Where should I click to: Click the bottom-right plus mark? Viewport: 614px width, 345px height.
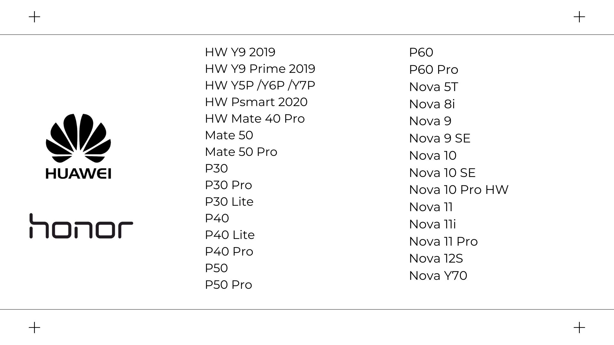pyautogui.click(x=579, y=328)
